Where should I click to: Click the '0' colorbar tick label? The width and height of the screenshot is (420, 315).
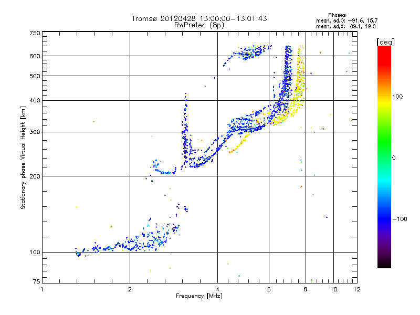click(x=394, y=158)
